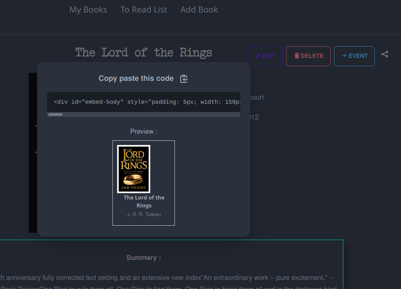Add an event using the + Event button
The width and height of the screenshot is (401, 289).
click(x=354, y=56)
